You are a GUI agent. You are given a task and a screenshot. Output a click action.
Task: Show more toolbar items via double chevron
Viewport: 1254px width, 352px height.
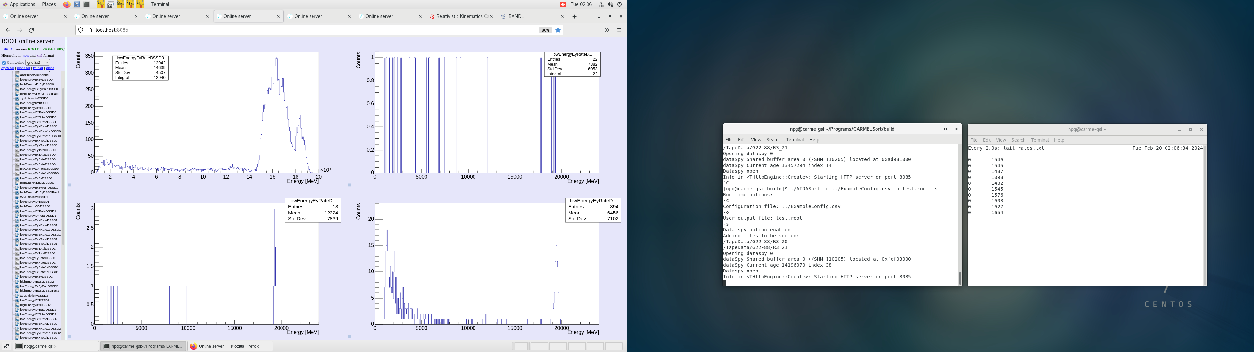607,30
